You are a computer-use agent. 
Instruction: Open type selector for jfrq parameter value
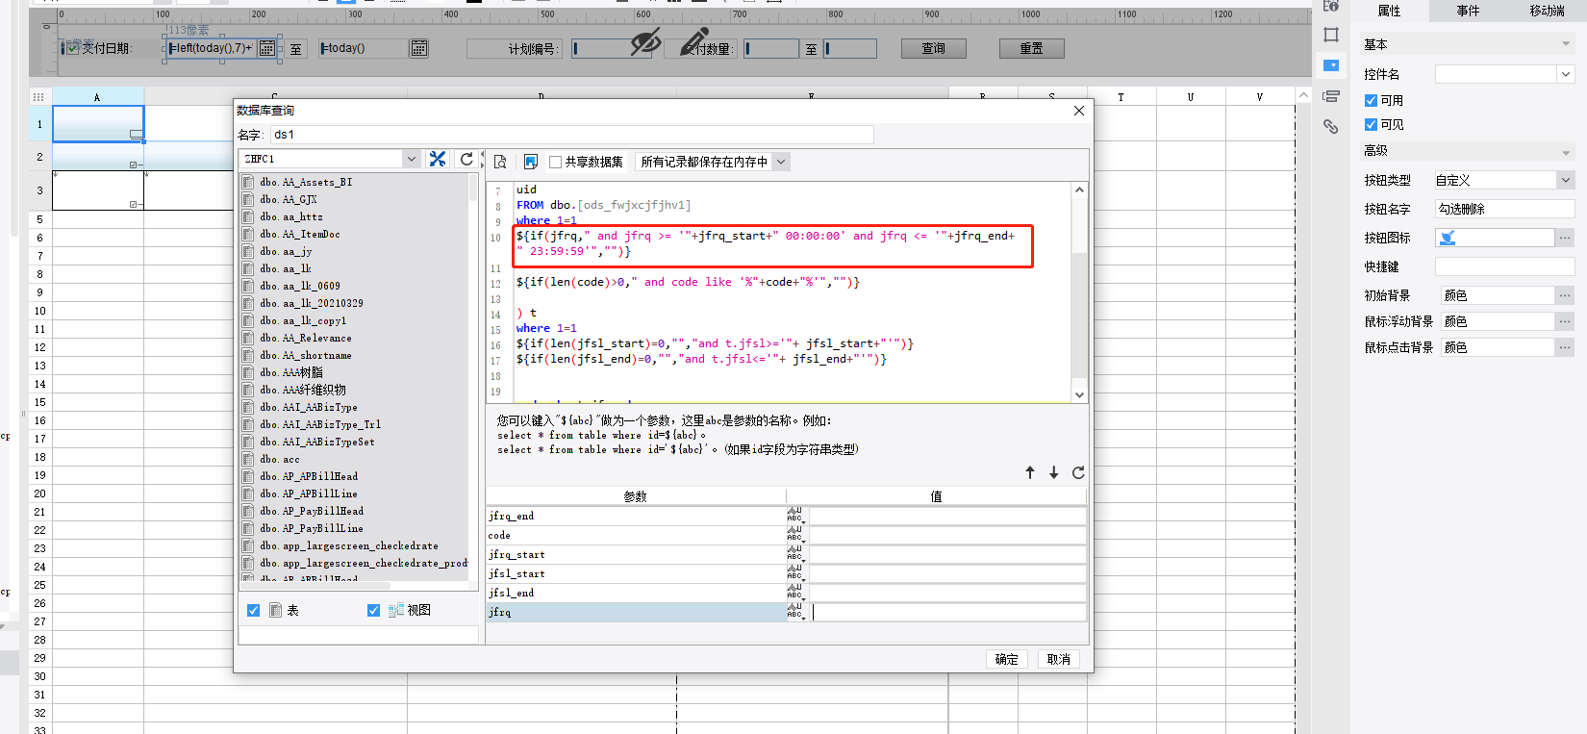(x=796, y=612)
